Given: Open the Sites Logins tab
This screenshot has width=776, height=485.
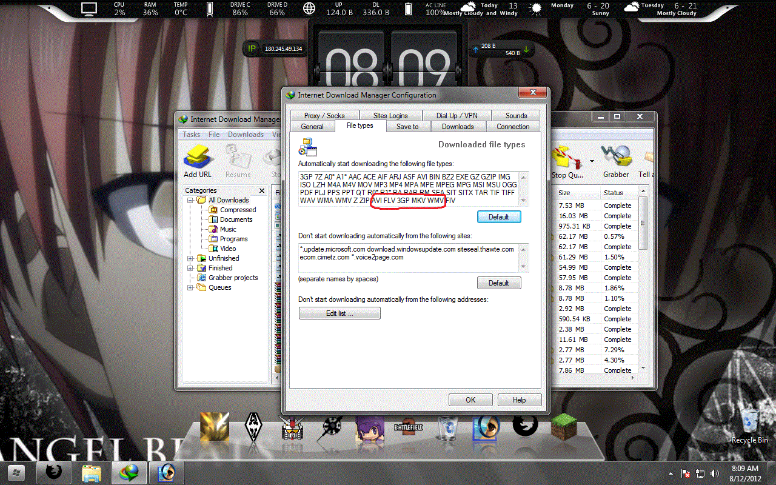Looking at the screenshot, I should [x=390, y=115].
